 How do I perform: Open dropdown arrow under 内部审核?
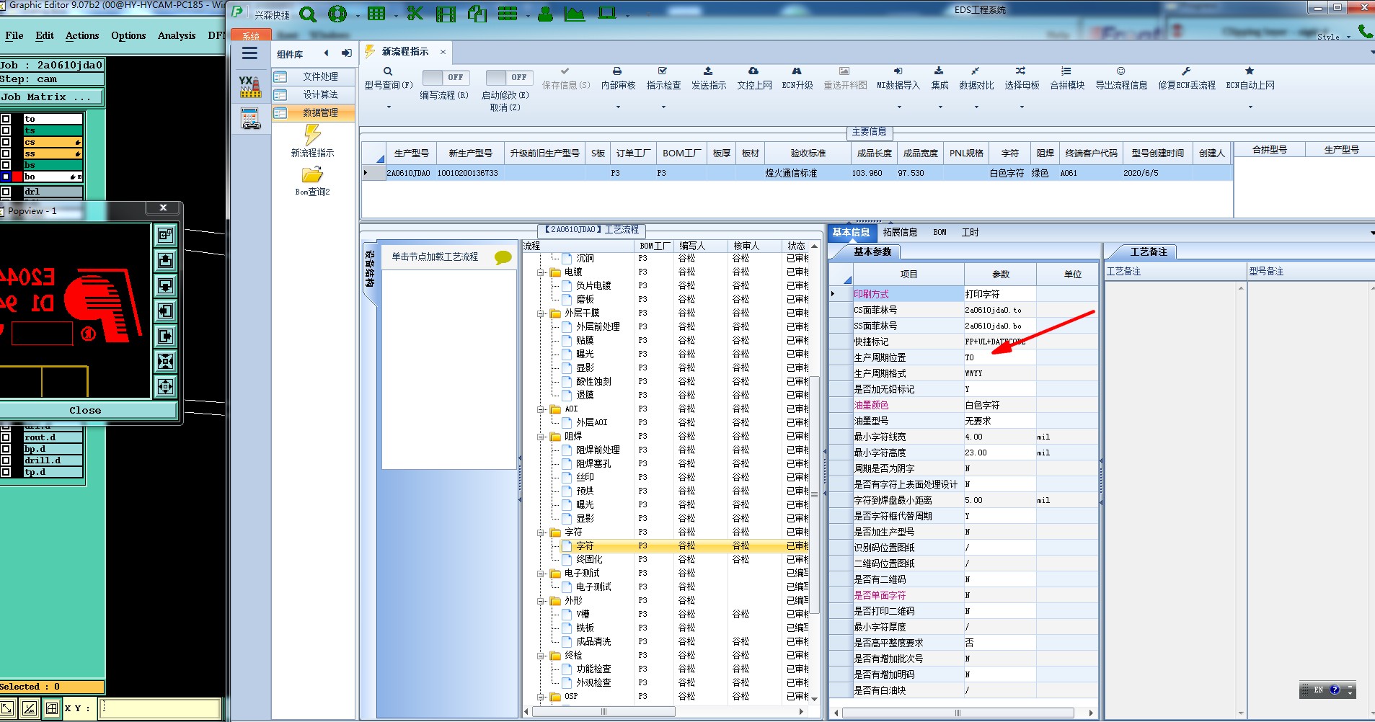point(618,107)
